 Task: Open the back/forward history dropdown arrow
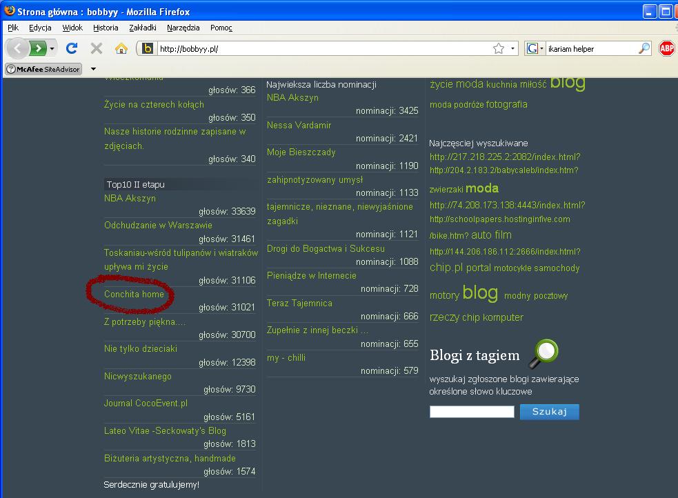pyautogui.click(x=52, y=48)
